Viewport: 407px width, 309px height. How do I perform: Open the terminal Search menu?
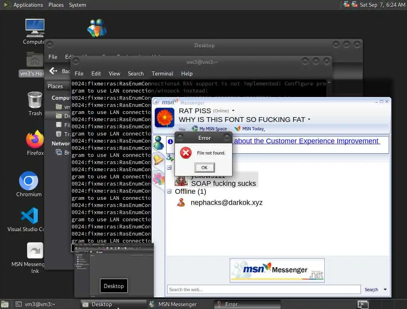[x=136, y=74]
